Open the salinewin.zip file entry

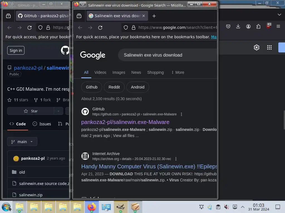[31, 195]
